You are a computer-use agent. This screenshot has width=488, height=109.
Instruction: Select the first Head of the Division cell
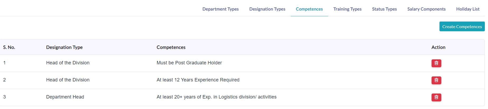point(68,63)
